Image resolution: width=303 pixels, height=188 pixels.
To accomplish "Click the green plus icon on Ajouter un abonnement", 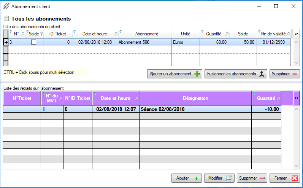I will click(197, 74).
